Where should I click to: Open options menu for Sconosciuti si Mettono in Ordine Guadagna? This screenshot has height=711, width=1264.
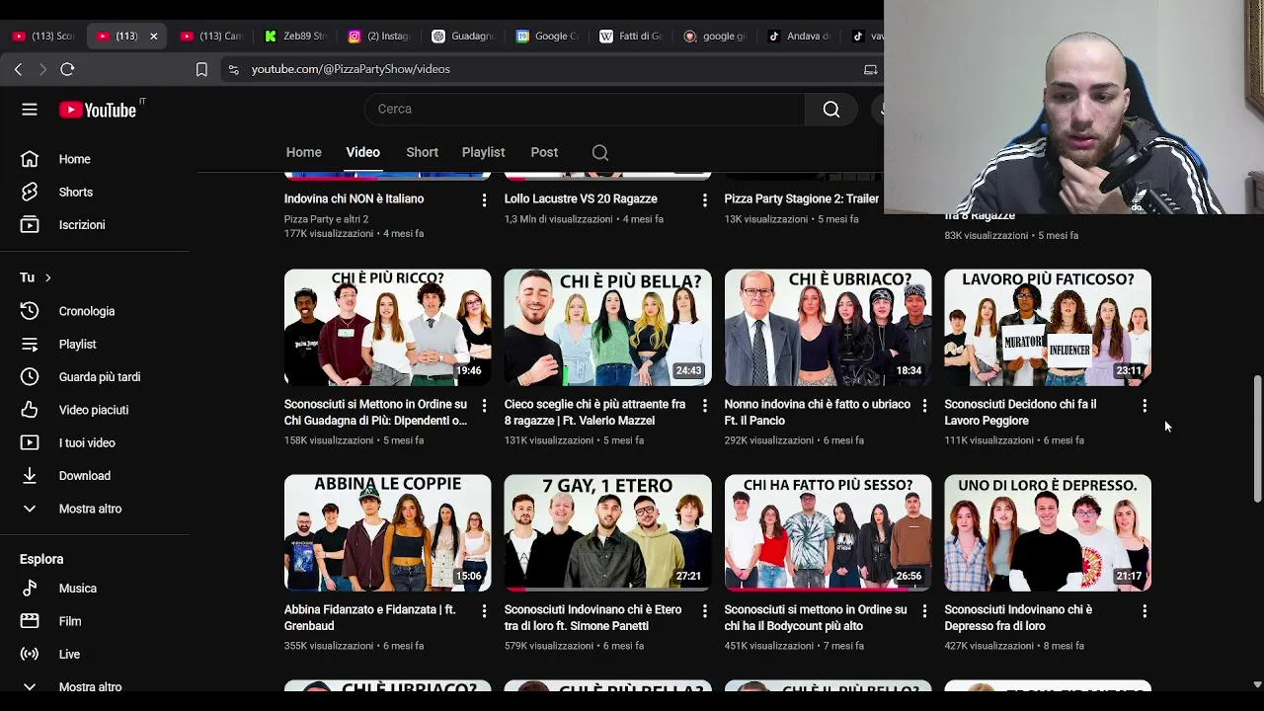(484, 406)
